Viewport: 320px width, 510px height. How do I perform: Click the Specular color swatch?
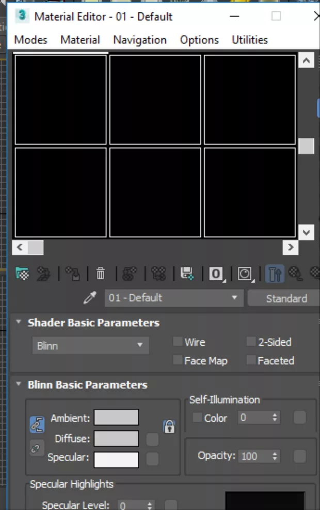(x=116, y=459)
